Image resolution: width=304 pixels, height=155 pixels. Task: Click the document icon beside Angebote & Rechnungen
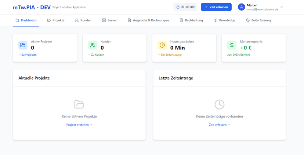click(x=129, y=20)
